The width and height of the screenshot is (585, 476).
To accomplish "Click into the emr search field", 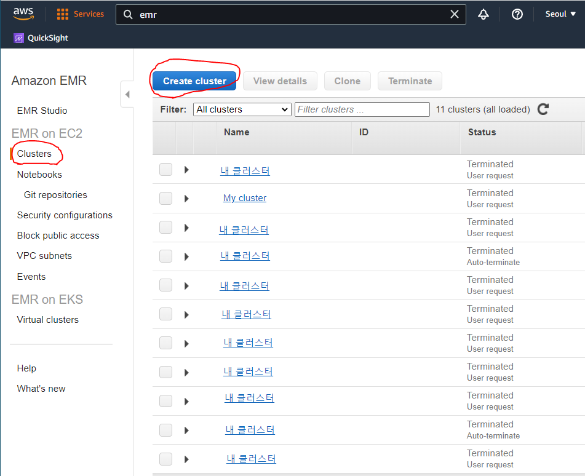I will 291,15.
